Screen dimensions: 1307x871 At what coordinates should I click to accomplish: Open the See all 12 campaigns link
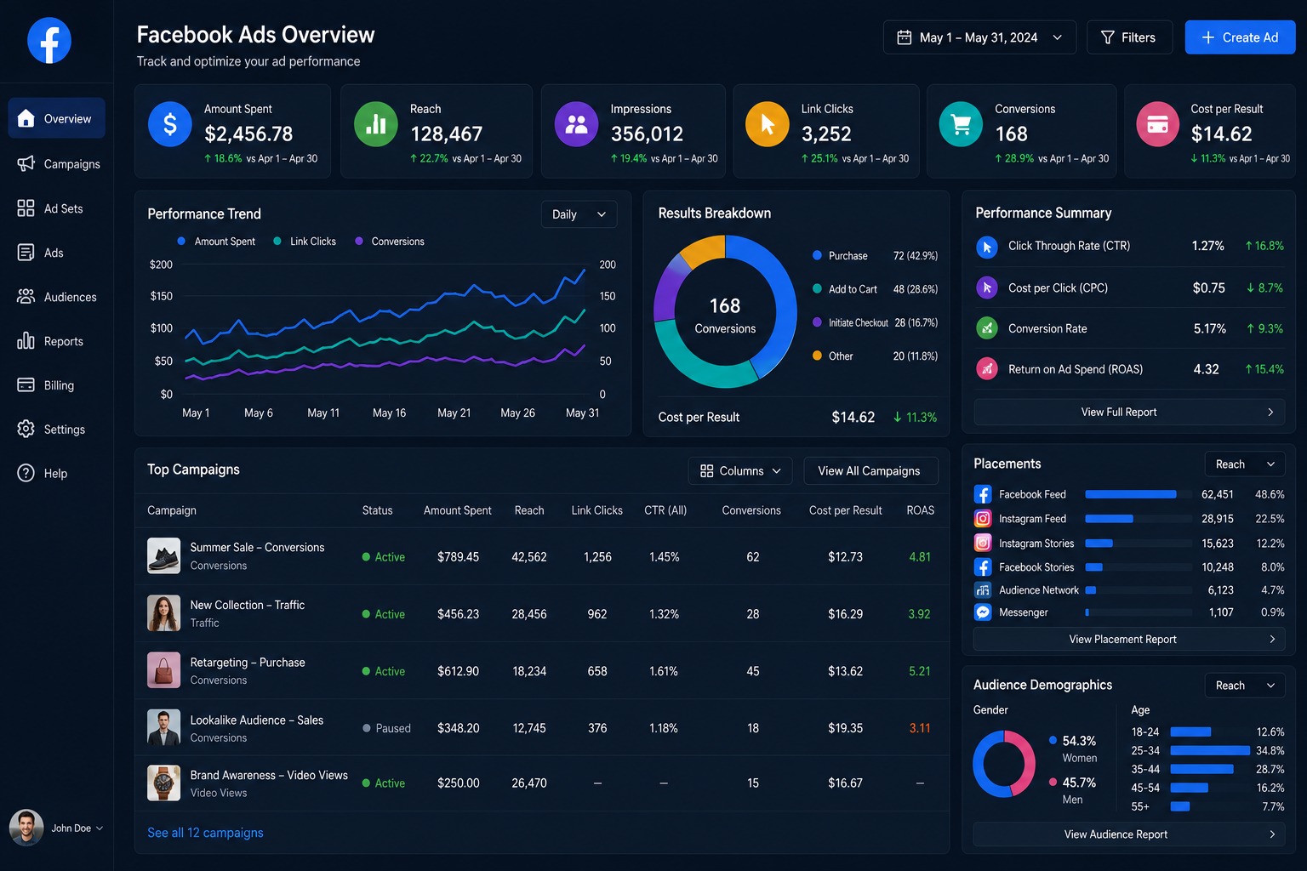tap(205, 833)
